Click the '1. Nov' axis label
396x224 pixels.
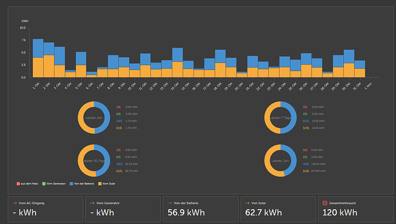click(368, 86)
